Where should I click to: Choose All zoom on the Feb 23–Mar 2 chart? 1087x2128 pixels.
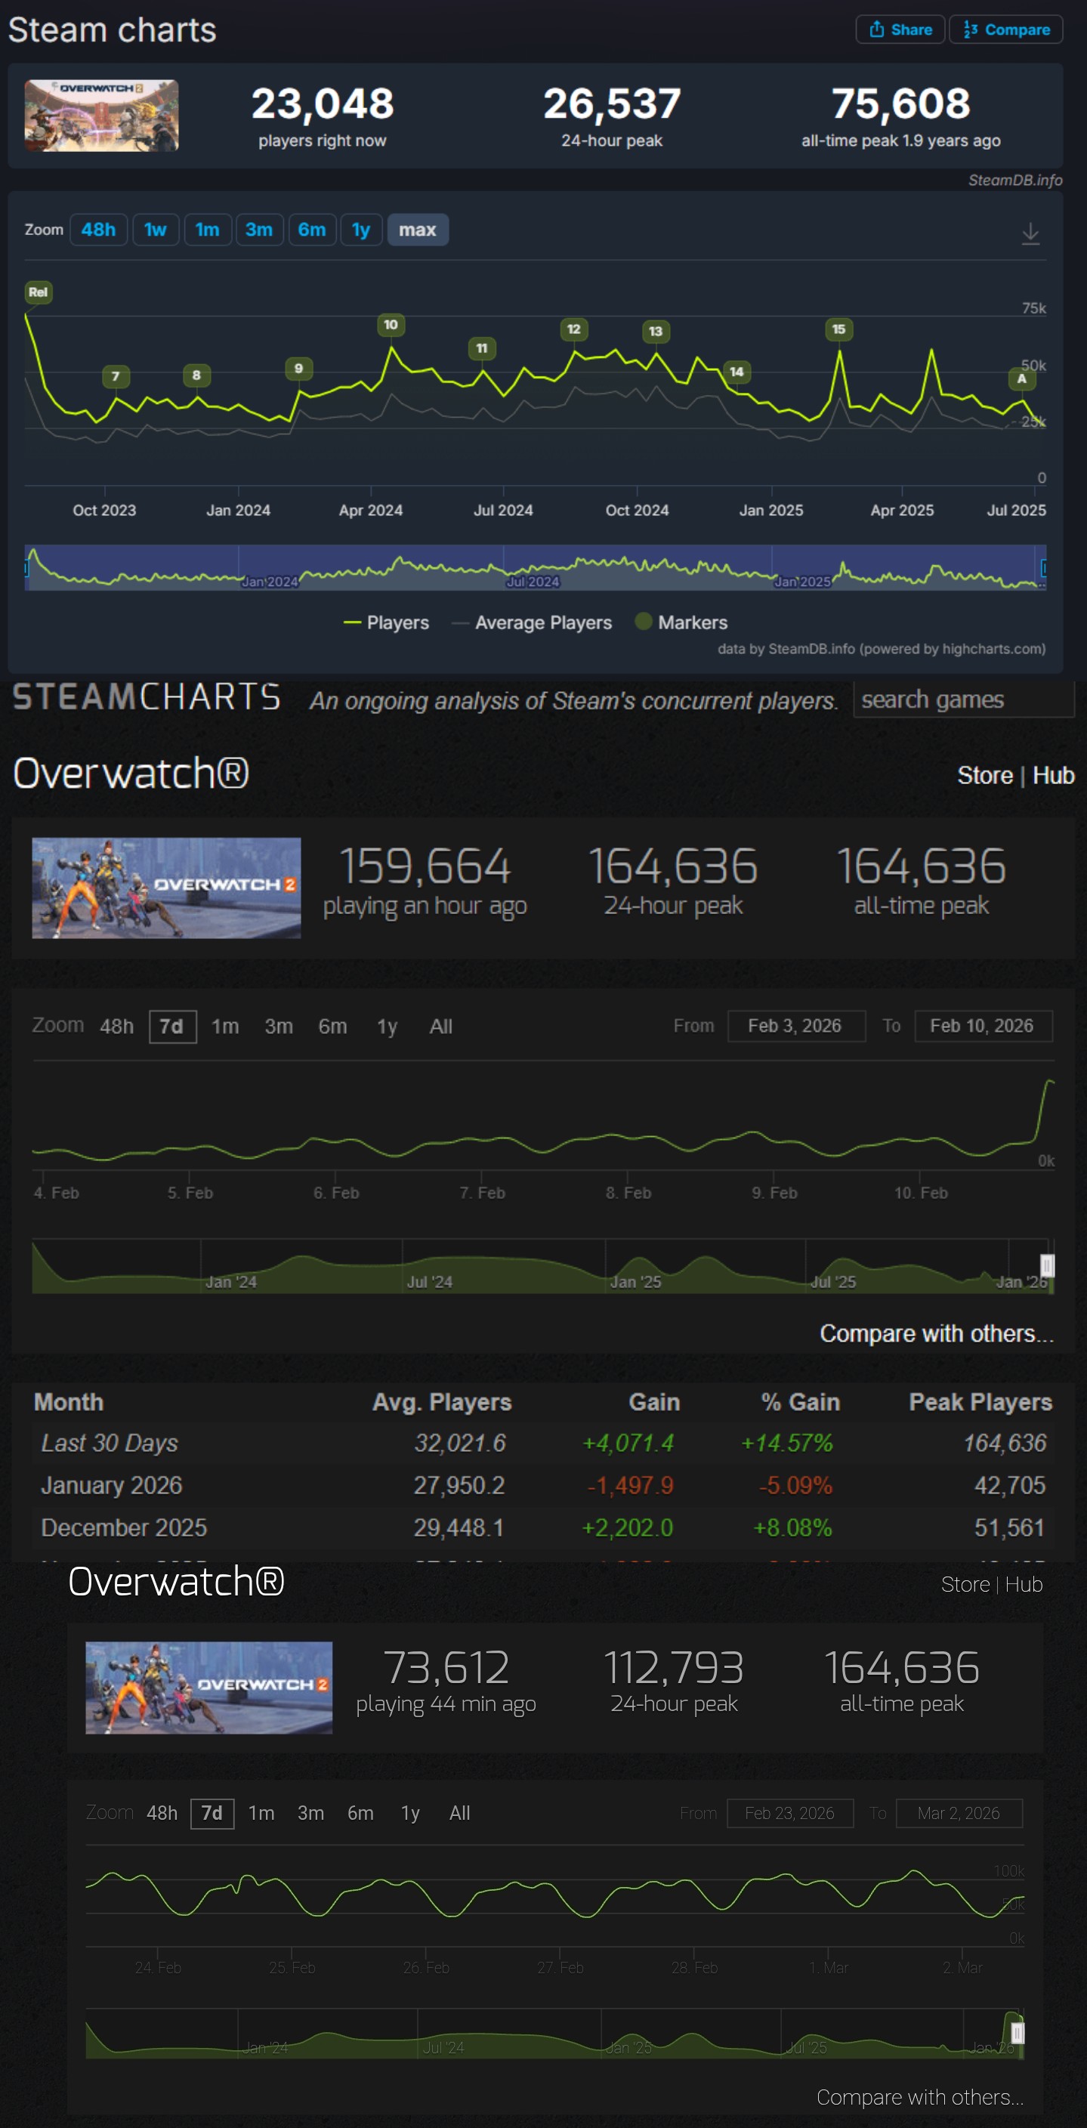tap(459, 1813)
